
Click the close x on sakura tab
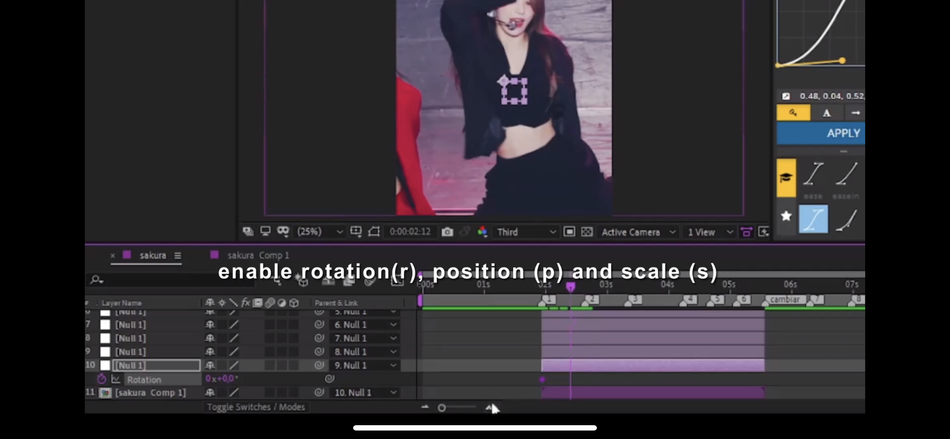112,256
